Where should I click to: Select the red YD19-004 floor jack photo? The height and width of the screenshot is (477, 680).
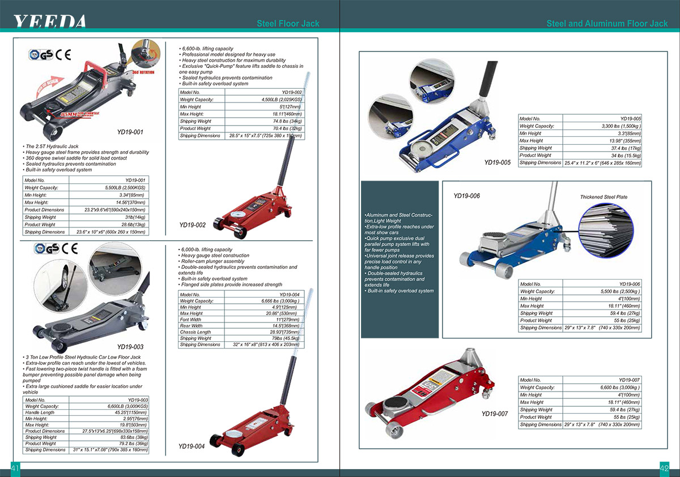[x=254, y=405]
